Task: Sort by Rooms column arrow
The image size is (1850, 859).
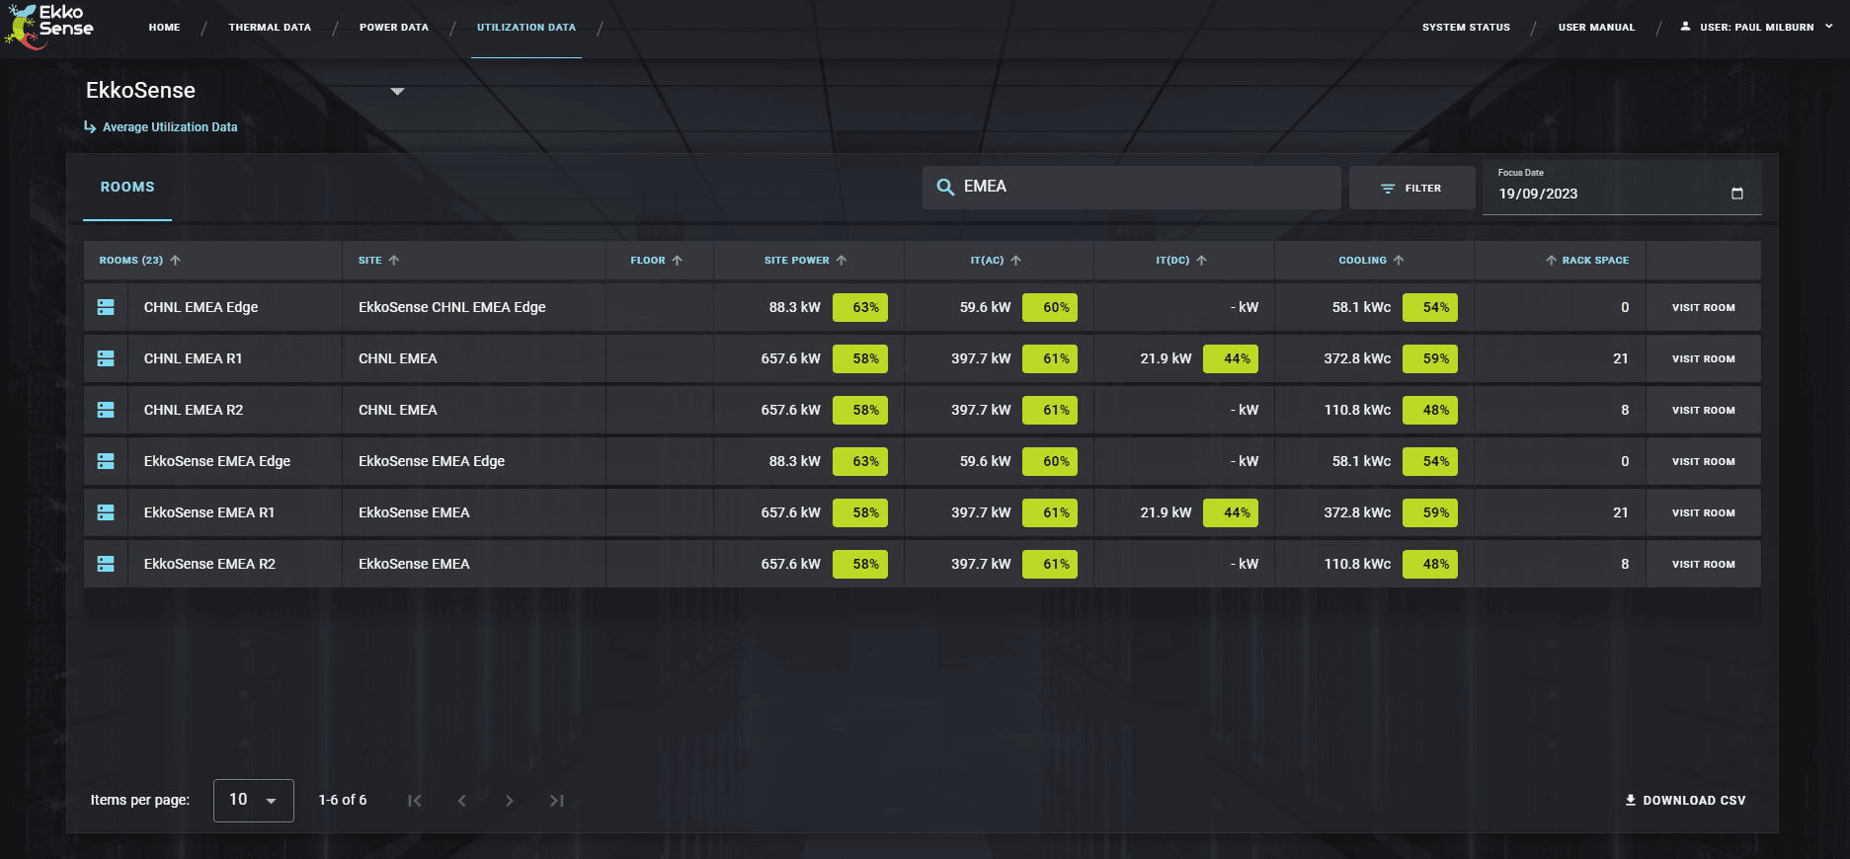Action: tap(176, 261)
